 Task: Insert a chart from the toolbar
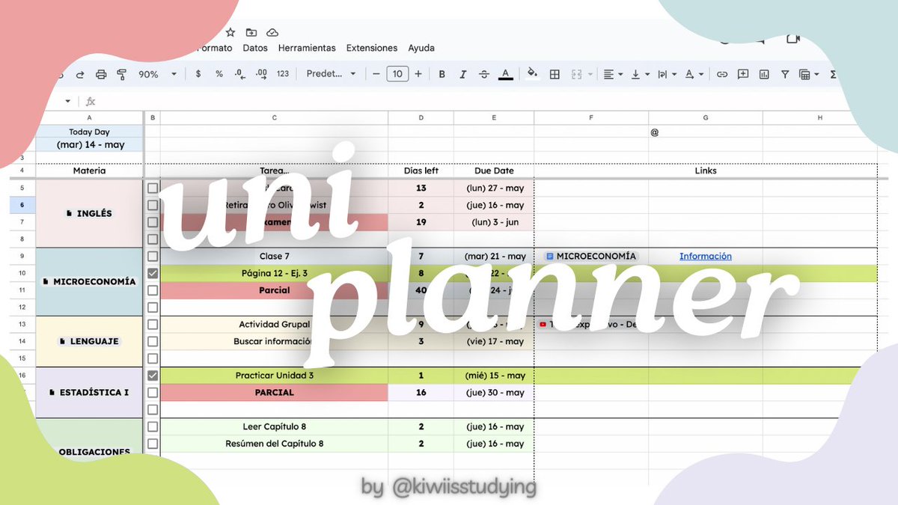764,74
